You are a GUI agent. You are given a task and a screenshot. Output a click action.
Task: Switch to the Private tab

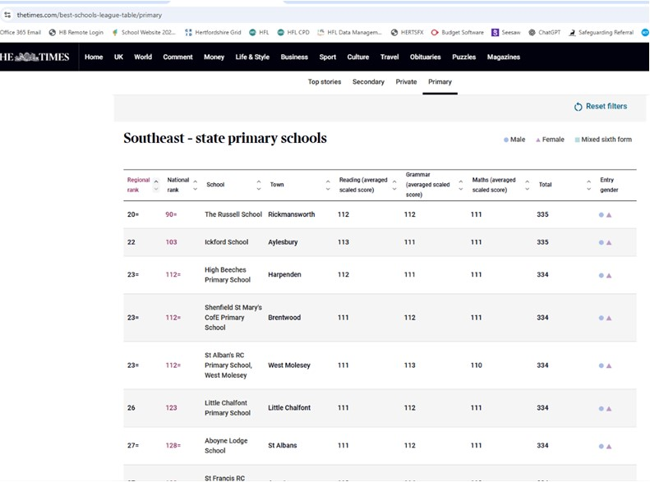[406, 82]
